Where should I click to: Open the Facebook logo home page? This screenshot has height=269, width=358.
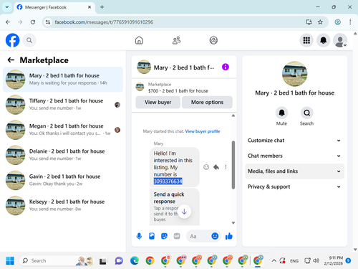(x=12, y=40)
